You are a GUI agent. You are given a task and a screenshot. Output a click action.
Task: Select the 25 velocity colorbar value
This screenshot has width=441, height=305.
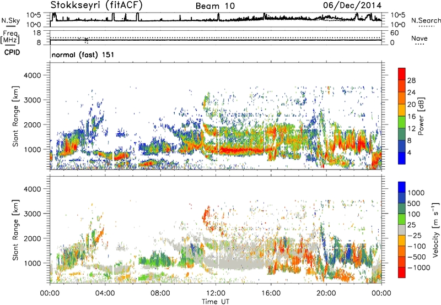tap(412, 225)
